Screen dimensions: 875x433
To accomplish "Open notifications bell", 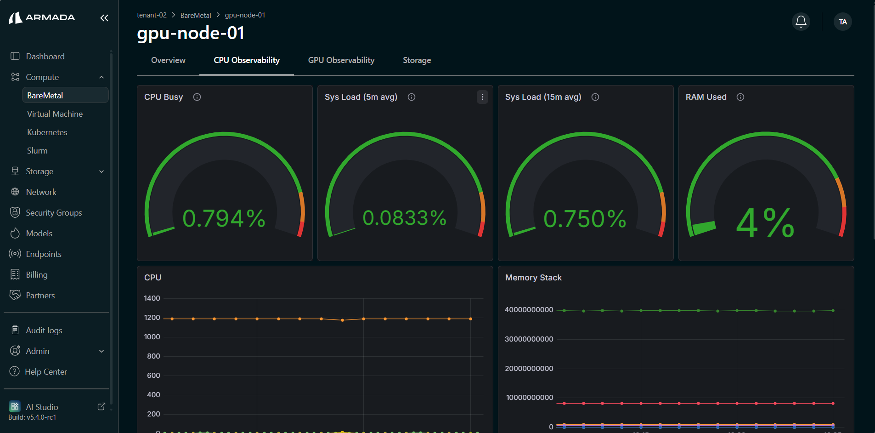I will pyautogui.click(x=801, y=22).
